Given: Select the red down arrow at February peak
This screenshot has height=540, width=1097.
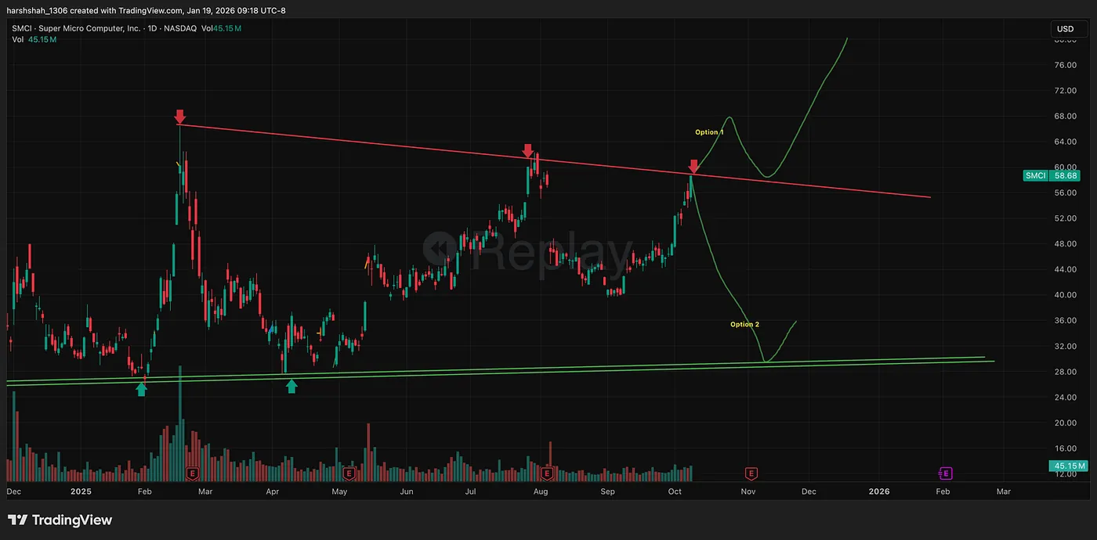Looking at the screenshot, I should coord(180,117).
